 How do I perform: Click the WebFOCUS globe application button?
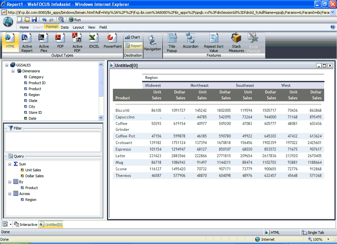[x=8, y=22]
